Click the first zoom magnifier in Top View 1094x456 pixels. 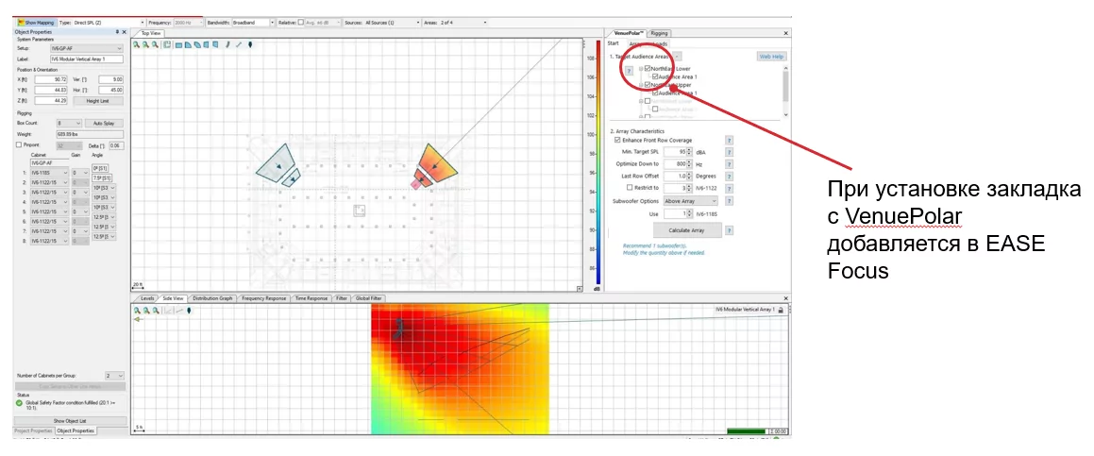pyautogui.click(x=136, y=44)
